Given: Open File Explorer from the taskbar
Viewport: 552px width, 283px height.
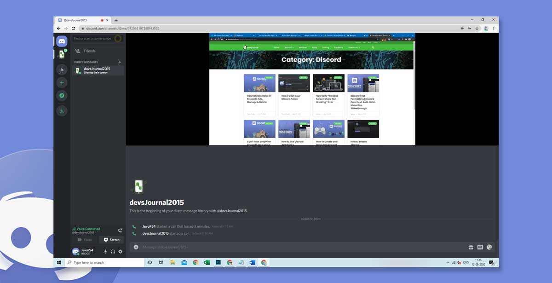Looking at the screenshot, I should 172,262.
